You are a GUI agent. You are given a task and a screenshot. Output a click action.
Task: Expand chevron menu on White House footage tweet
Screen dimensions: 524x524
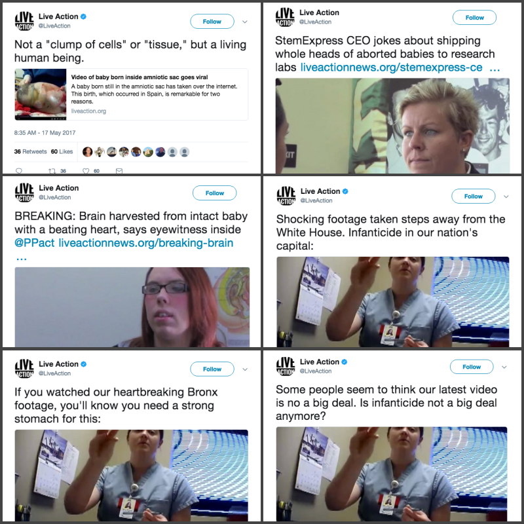point(506,196)
